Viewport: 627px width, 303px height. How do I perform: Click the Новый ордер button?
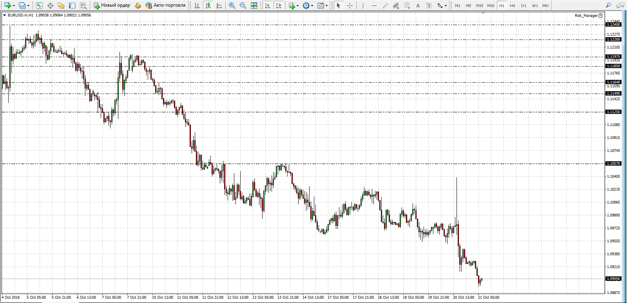pyautogui.click(x=112, y=5)
